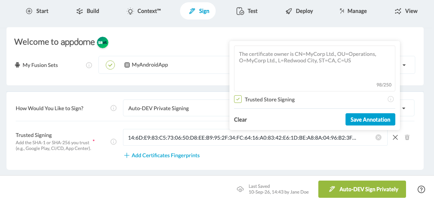Click Clear in the annotation popup
Image resolution: width=434 pixels, height=202 pixels.
click(x=241, y=120)
